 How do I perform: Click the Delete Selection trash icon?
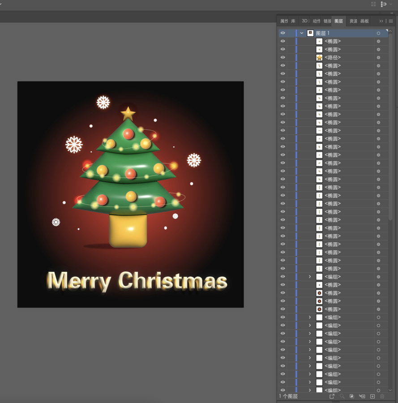[382, 396]
